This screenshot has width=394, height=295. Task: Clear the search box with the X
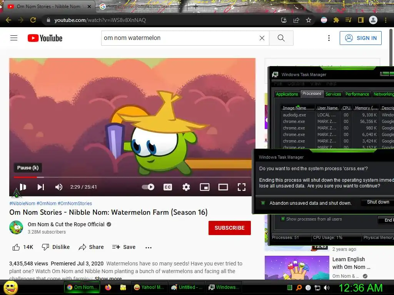[262, 38]
